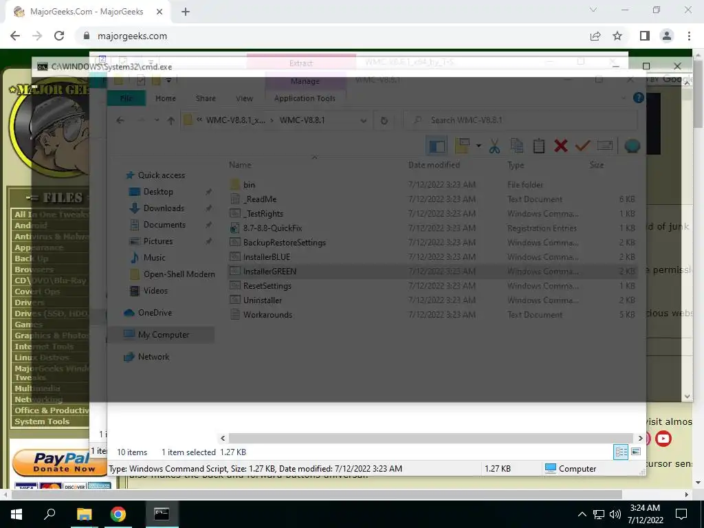The width and height of the screenshot is (704, 528).
Task: Select the Workarounds text document
Action: [x=267, y=314]
